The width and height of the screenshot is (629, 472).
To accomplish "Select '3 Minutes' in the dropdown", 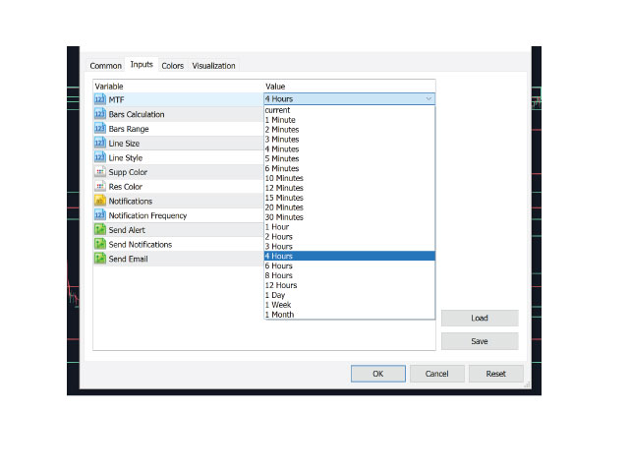I will coord(350,140).
